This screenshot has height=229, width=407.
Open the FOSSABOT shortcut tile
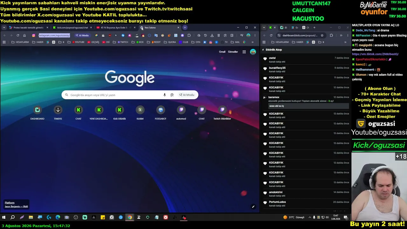(161, 113)
